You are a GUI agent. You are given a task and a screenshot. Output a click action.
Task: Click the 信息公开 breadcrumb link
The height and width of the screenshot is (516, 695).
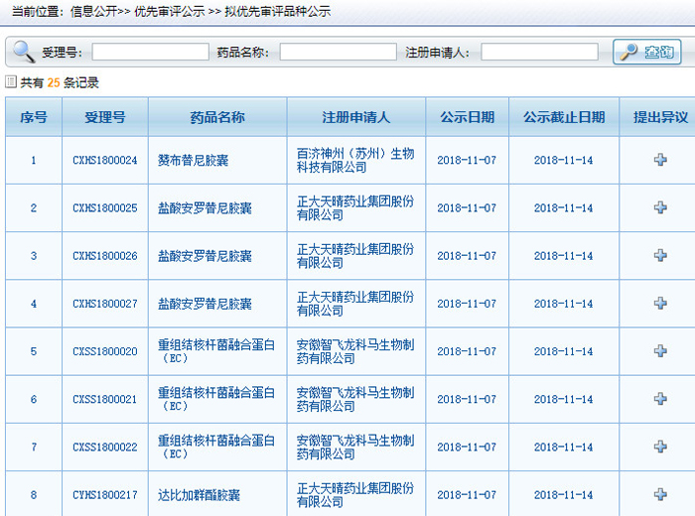click(93, 12)
